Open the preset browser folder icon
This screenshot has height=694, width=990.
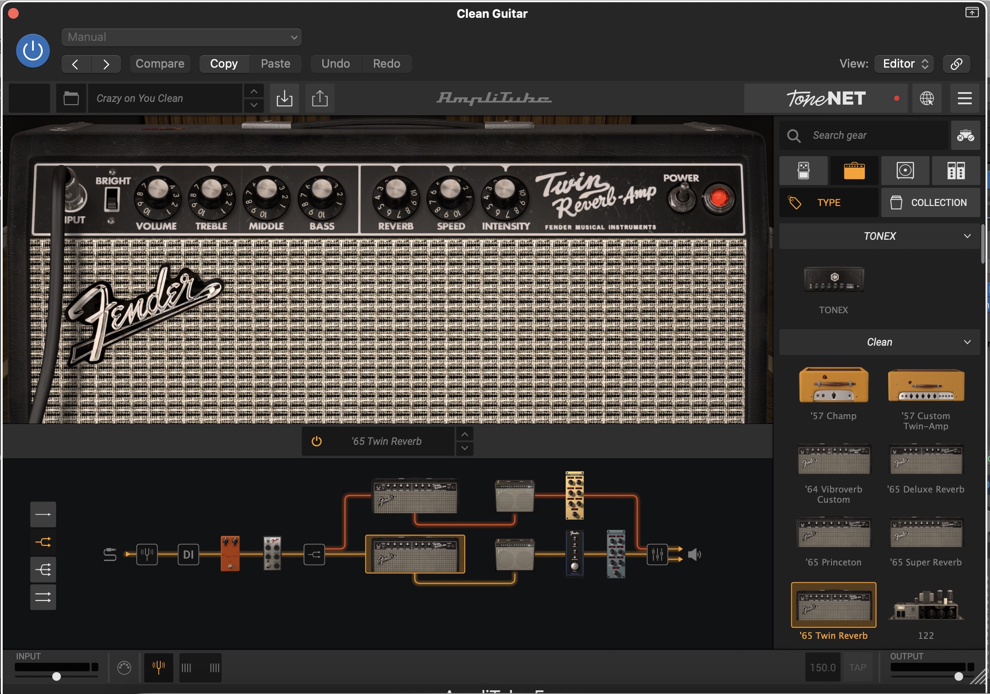71,98
